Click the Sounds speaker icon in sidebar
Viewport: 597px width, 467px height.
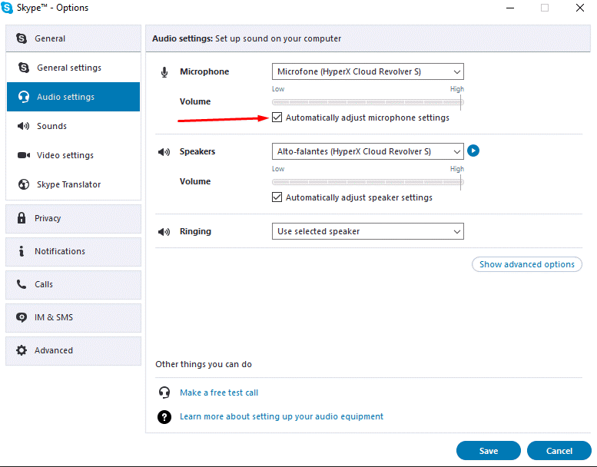pos(24,126)
